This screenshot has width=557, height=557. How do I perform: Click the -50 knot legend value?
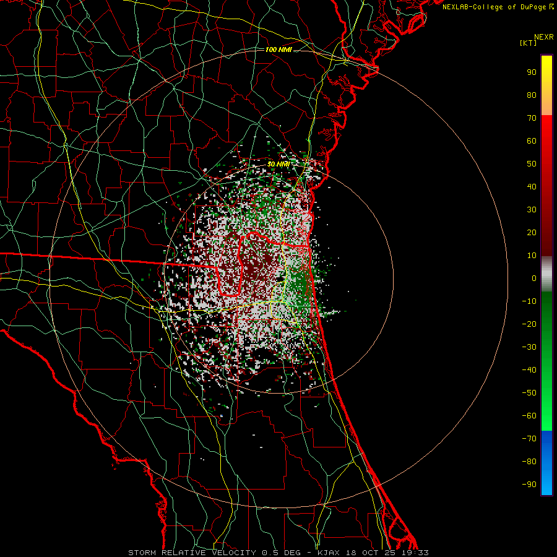529,393
